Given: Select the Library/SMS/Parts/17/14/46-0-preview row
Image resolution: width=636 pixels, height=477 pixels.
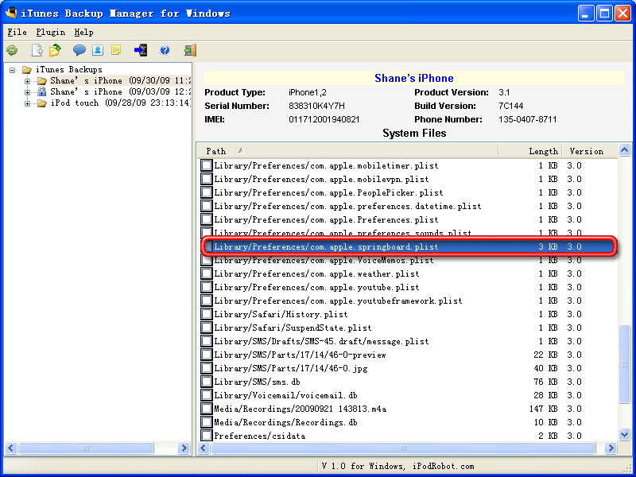Looking at the screenshot, I should click(x=409, y=355).
